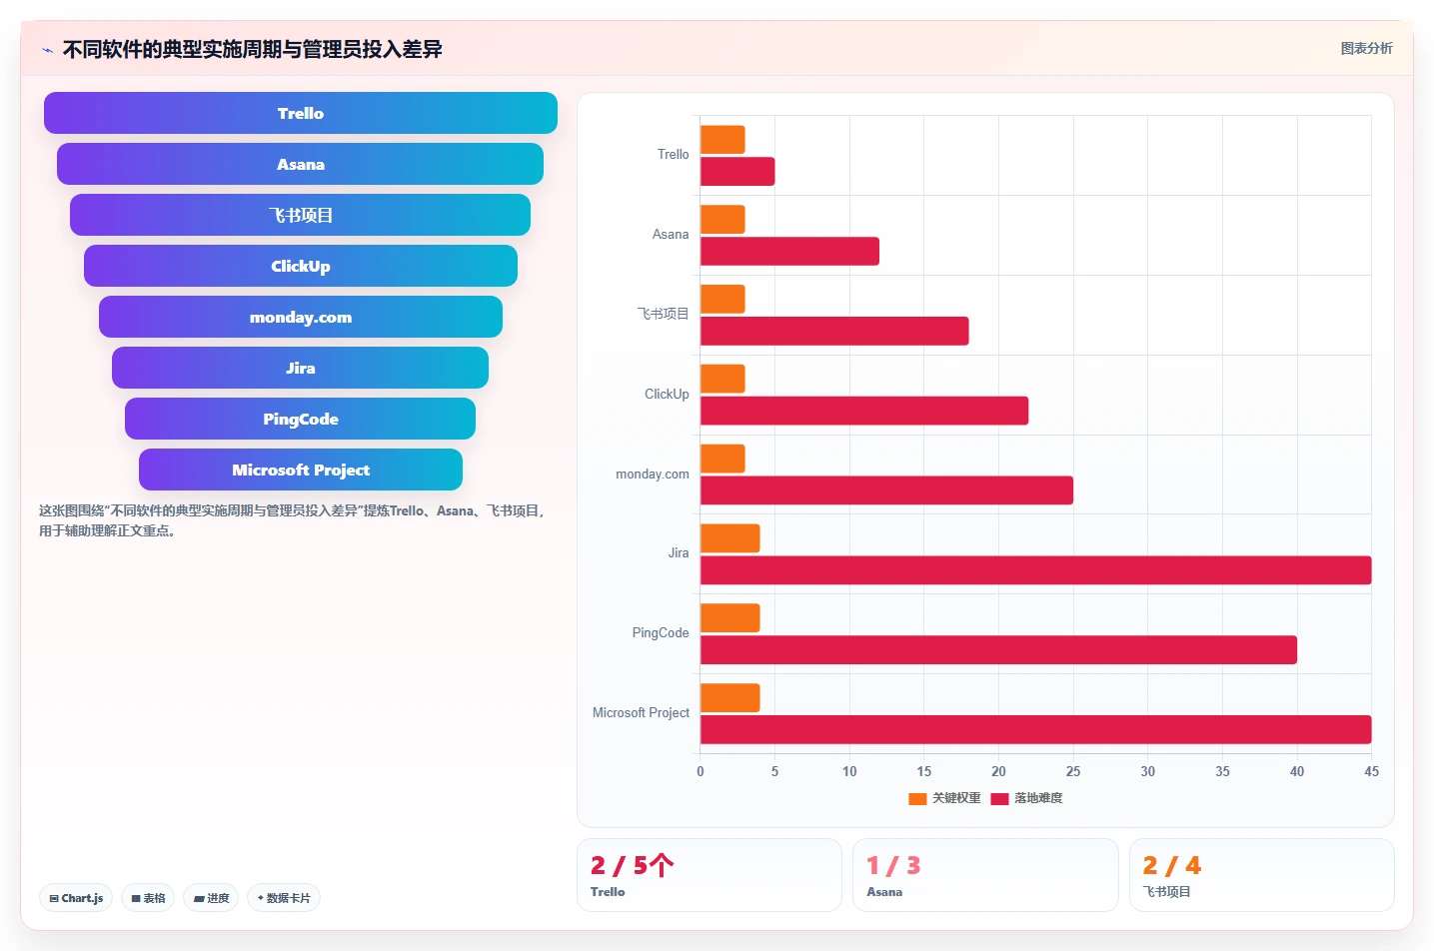Select the Trello funnel stage
This screenshot has width=1434, height=951.
click(301, 113)
